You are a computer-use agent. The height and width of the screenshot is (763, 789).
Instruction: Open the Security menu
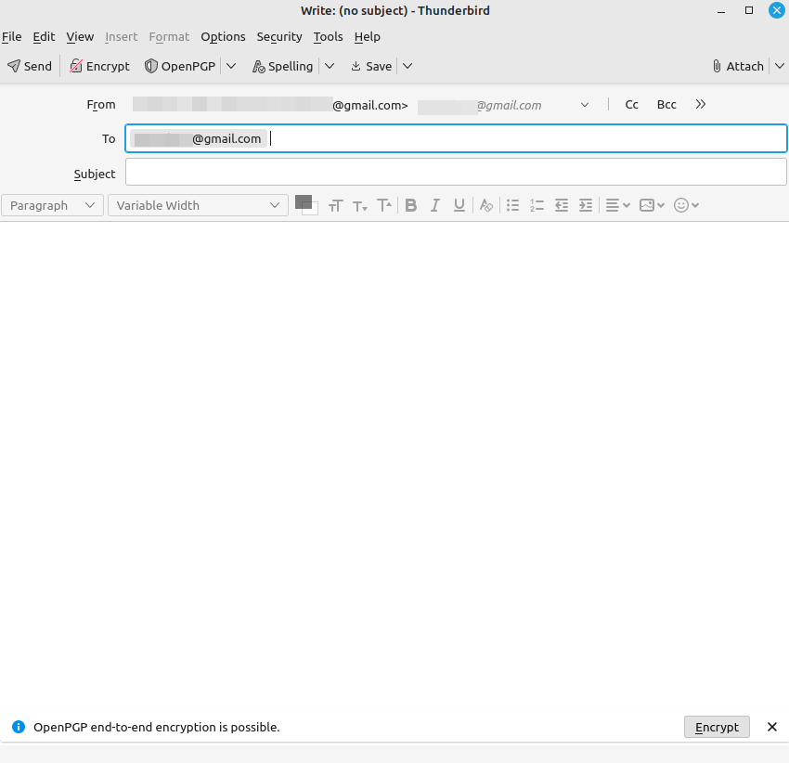(279, 37)
